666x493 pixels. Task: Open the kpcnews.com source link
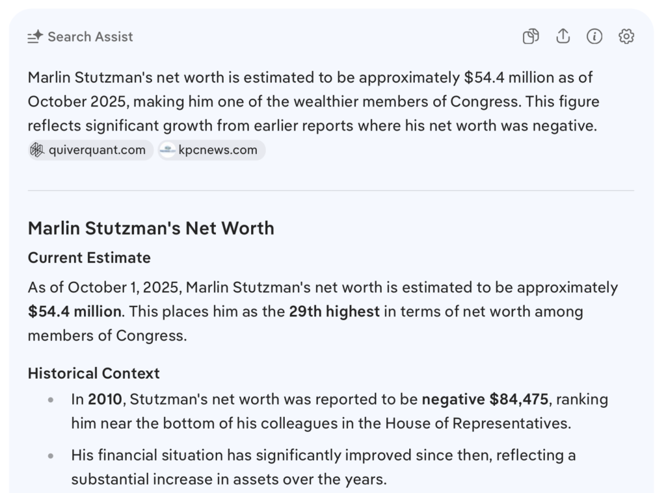click(218, 150)
